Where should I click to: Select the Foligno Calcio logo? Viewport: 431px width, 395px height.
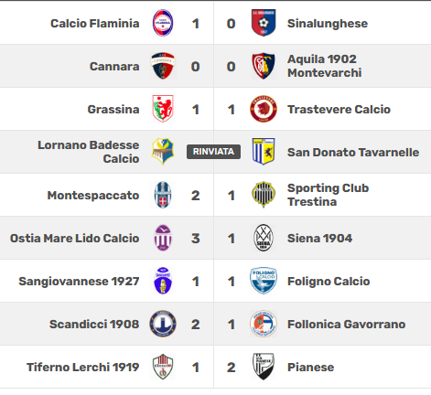(x=264, y=281)
